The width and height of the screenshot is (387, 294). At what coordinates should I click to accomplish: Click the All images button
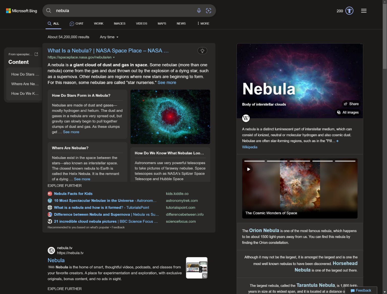click(x=348, y=112)
